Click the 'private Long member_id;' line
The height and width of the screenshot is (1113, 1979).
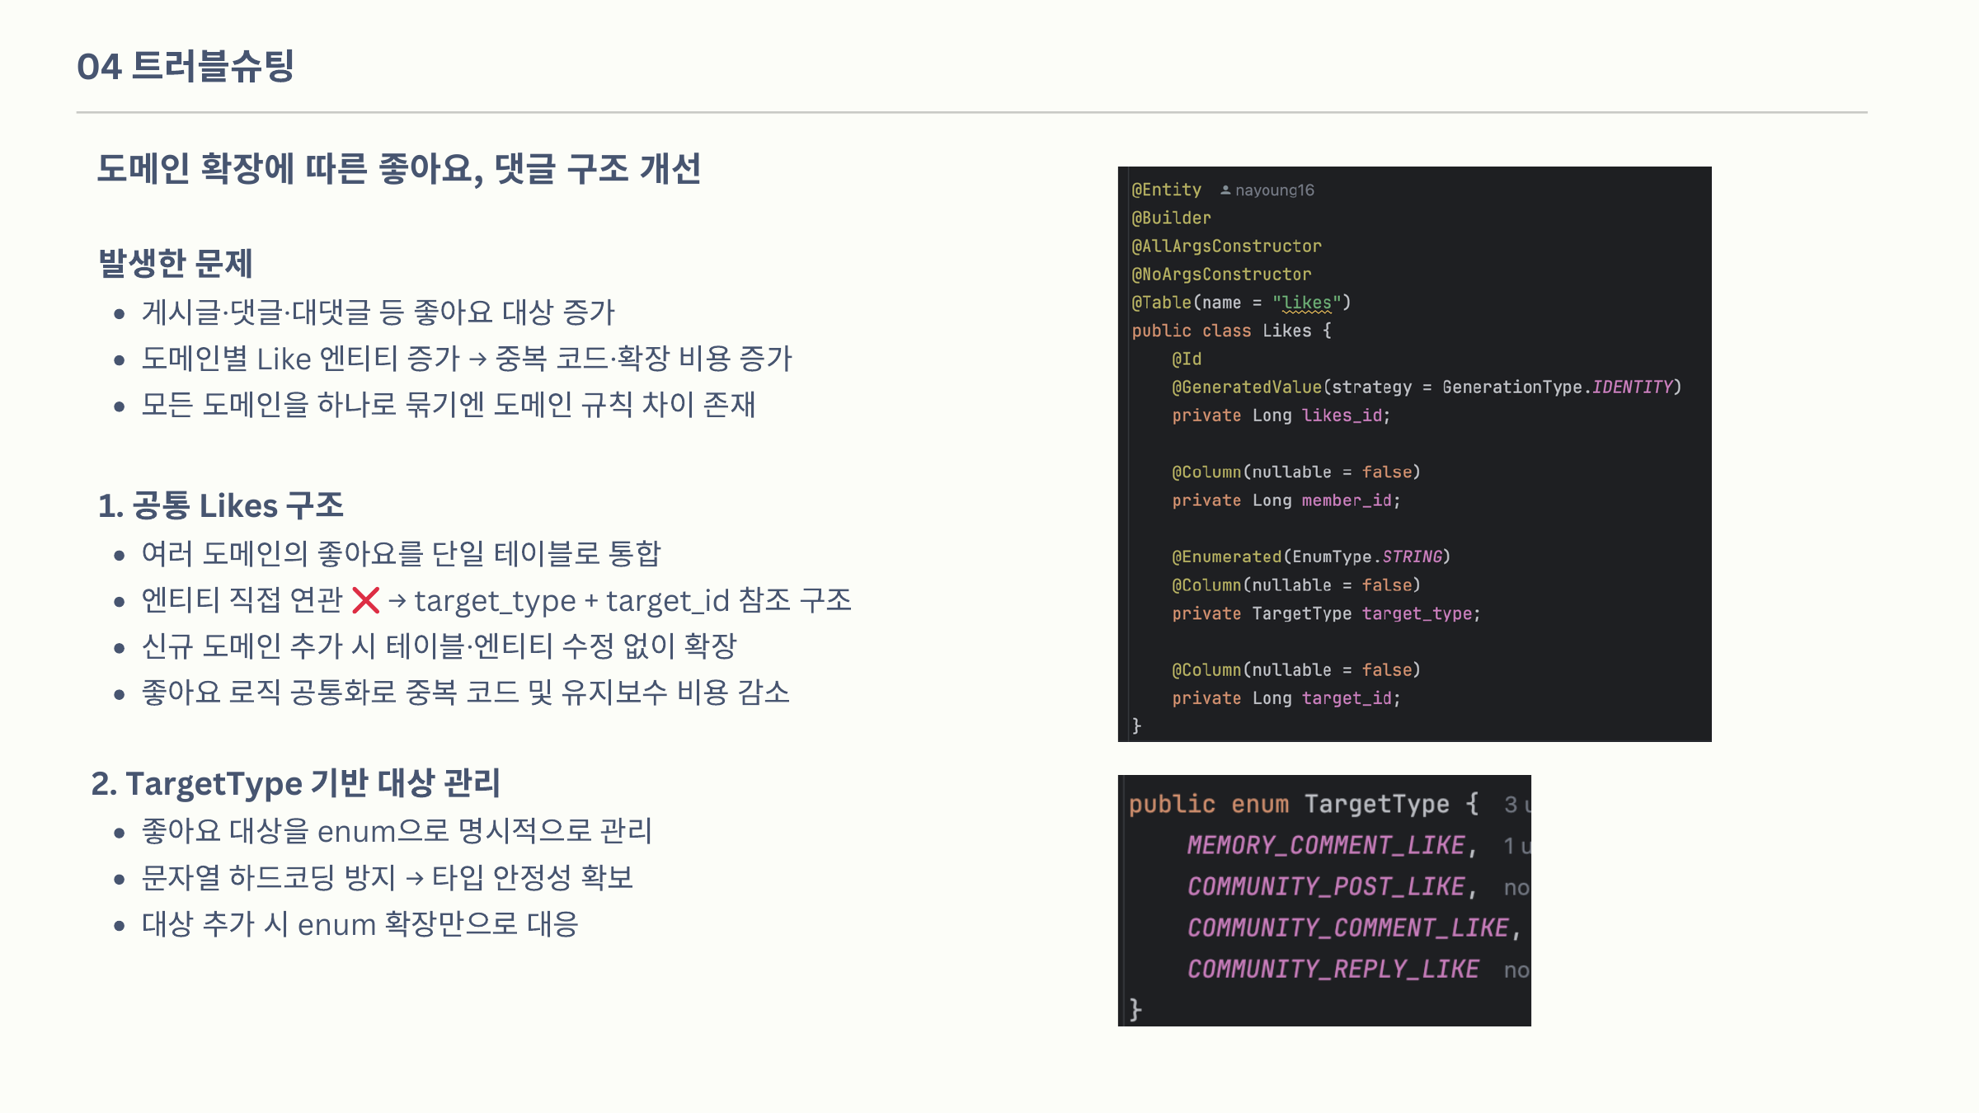coord(1286,500)
